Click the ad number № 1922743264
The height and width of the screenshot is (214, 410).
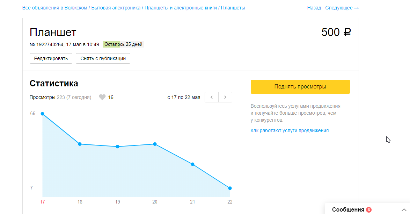(46, 44)
